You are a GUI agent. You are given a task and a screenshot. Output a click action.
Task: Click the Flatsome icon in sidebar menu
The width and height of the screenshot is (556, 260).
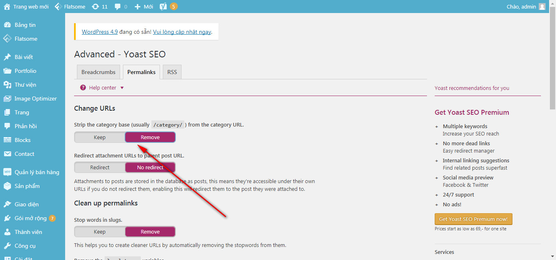point(7,39)
